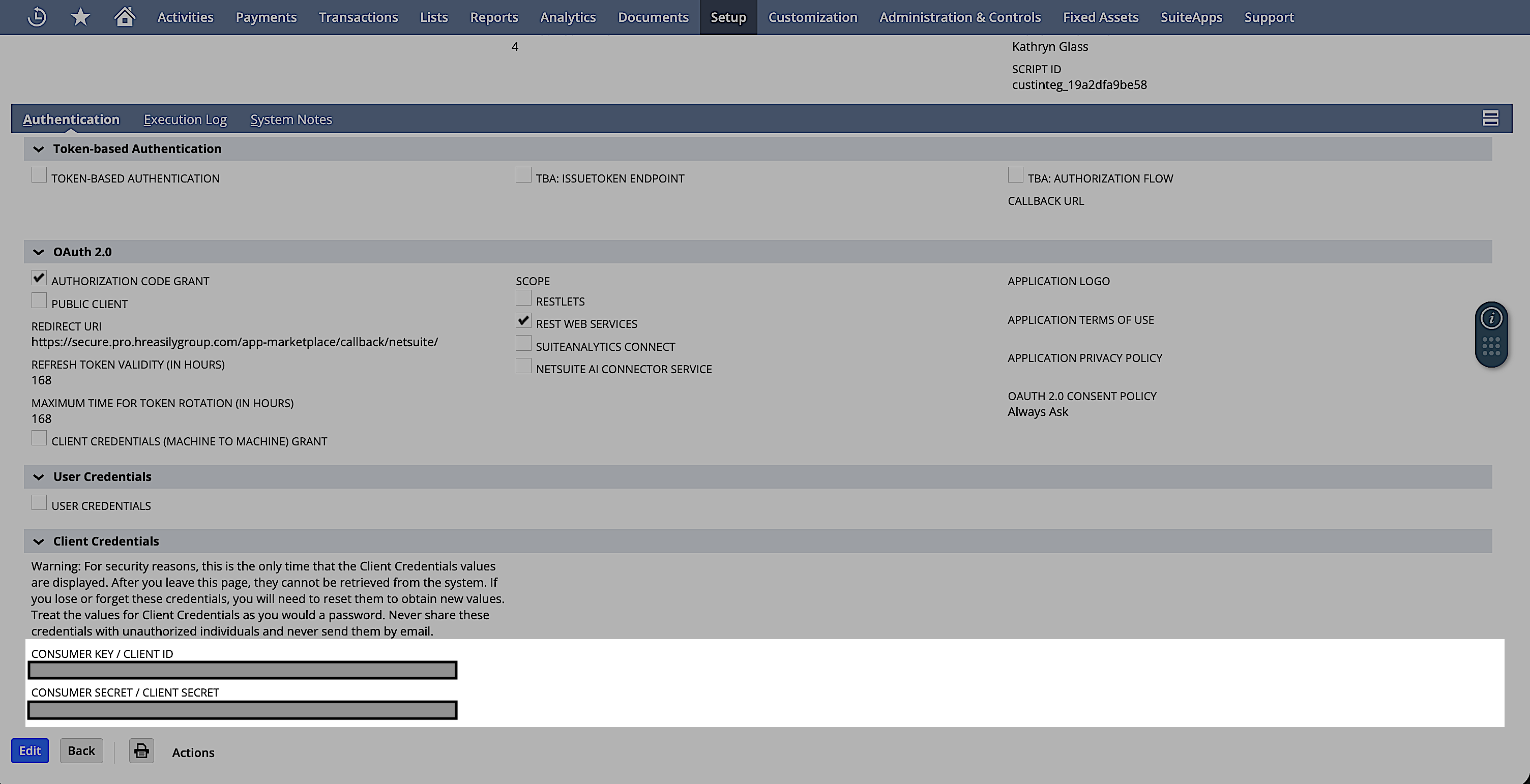
Task: Collapse the Token-based Authentication section
Action: [x=39, y=149]
